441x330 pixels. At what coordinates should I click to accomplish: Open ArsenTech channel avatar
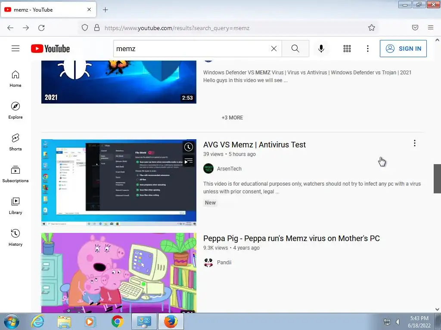point(208,168)
